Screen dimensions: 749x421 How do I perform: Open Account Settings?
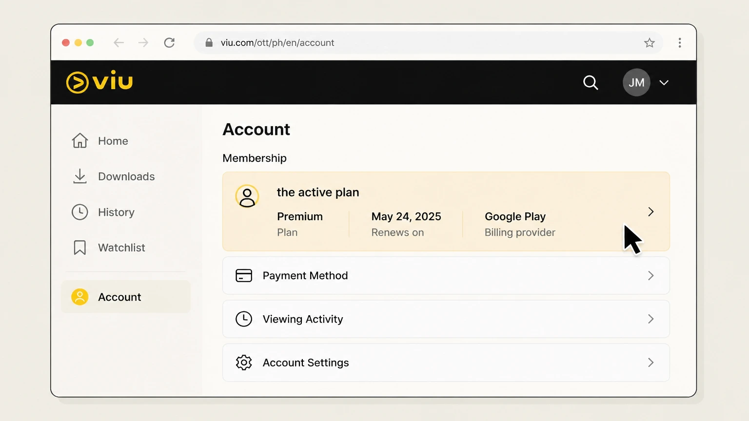pyautogui.click(x=446, y=363)
